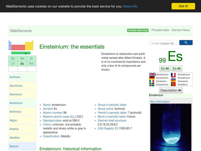This screenshot has height=151, width=201.
Task: Select the Fm element cell
Action: (32, 64)
